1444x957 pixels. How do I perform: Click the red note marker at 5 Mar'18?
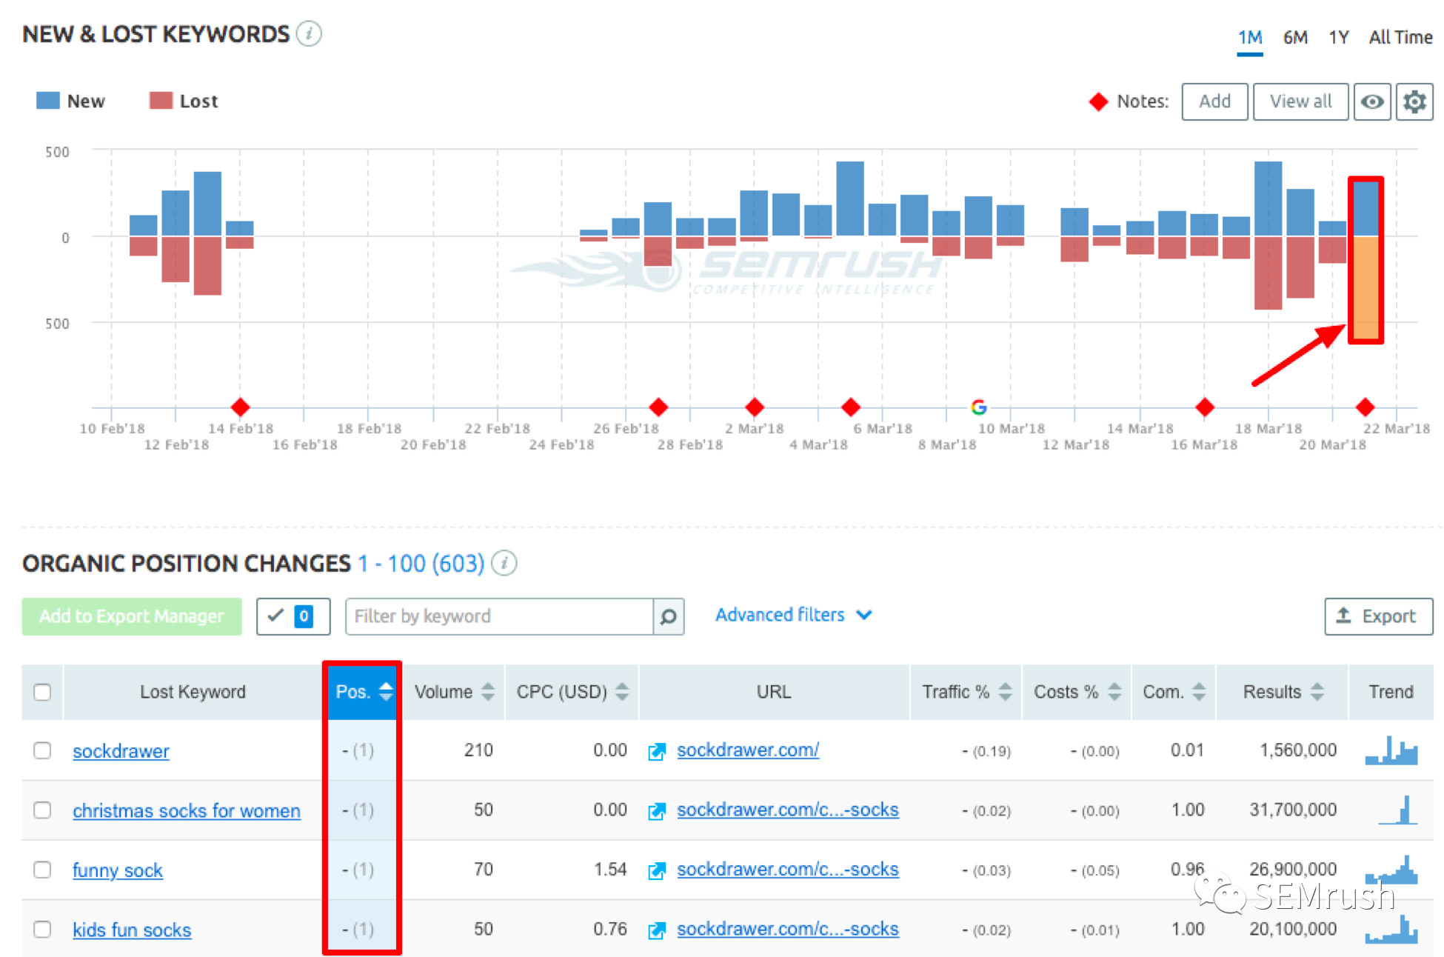(851, 407)
